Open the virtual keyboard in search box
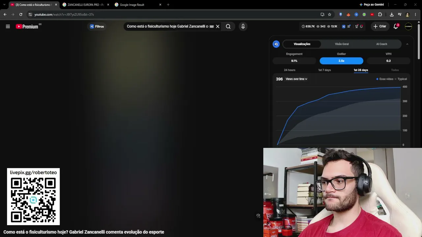422x237 pixels. [212, 26]
